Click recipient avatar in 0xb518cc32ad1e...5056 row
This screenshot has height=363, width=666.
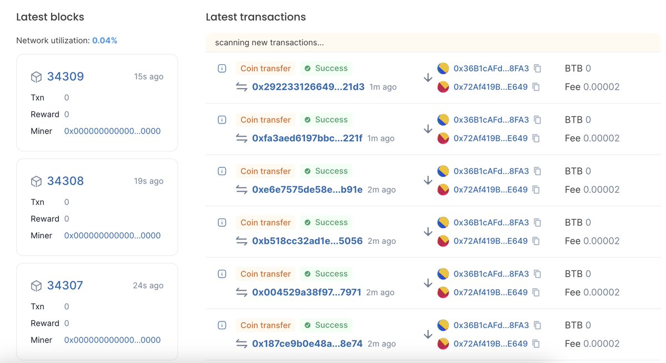tap(443, 241)
